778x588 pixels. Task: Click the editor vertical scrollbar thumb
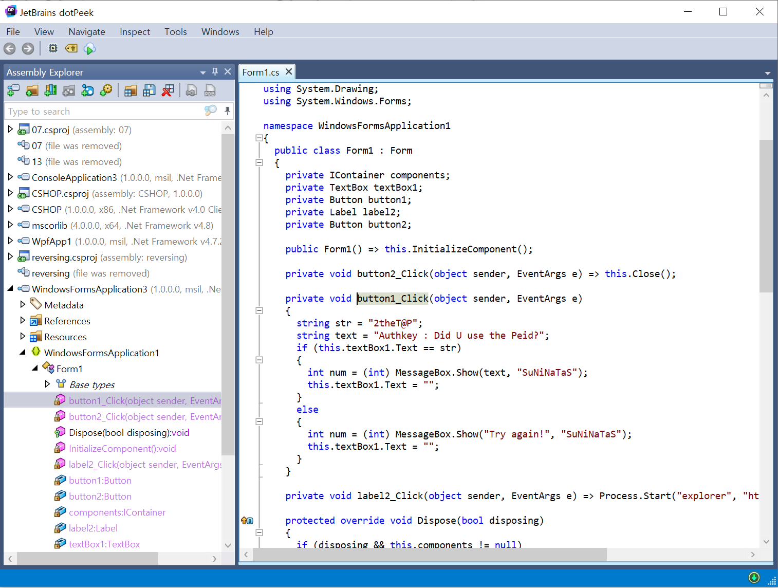(x=766, y=216)
